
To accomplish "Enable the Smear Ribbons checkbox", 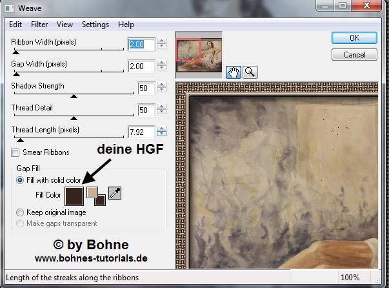I will point(15,152).
